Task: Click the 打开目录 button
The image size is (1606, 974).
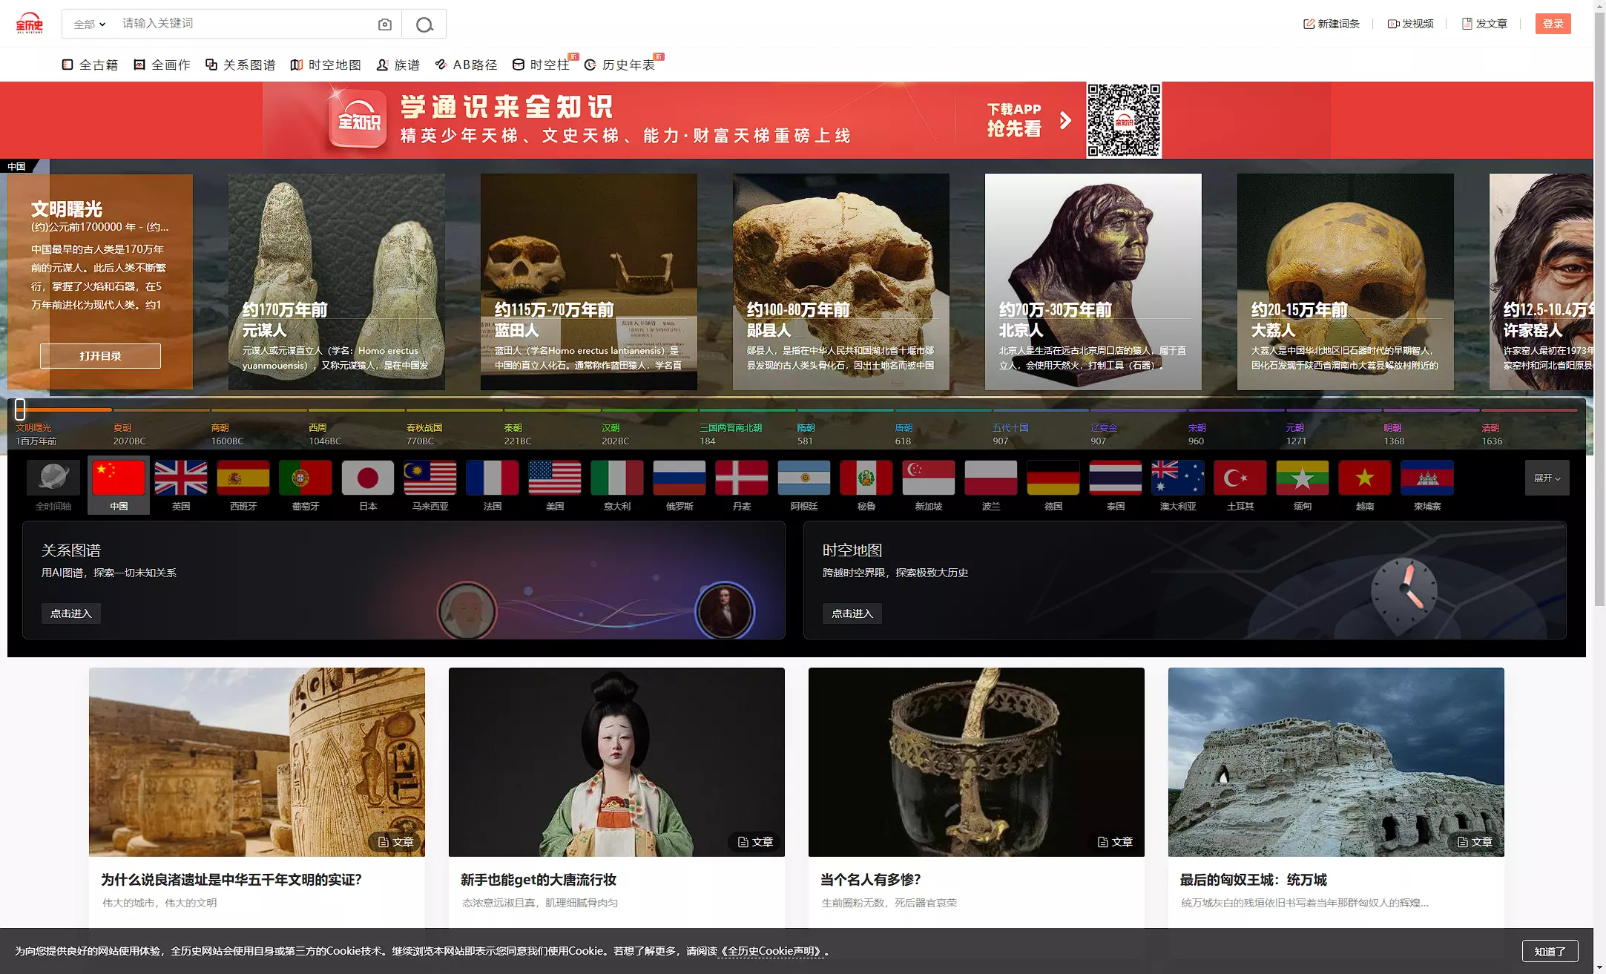Action: [100, 356]
